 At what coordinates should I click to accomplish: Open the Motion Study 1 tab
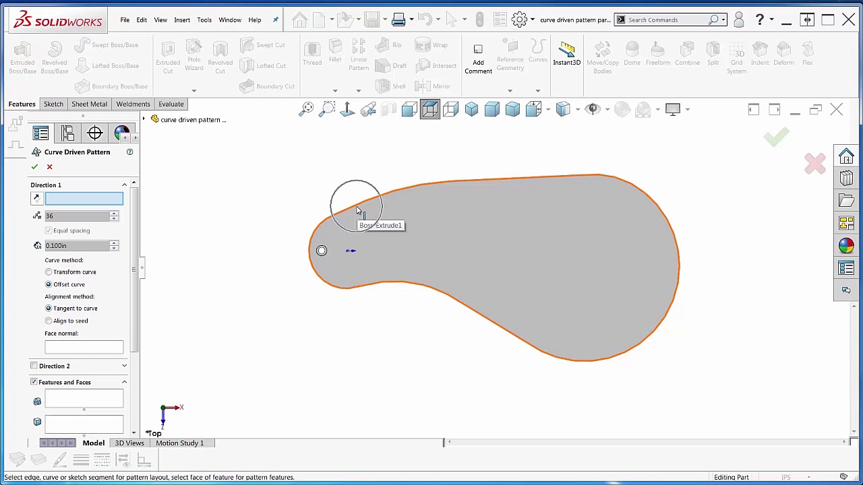[179, 443]
